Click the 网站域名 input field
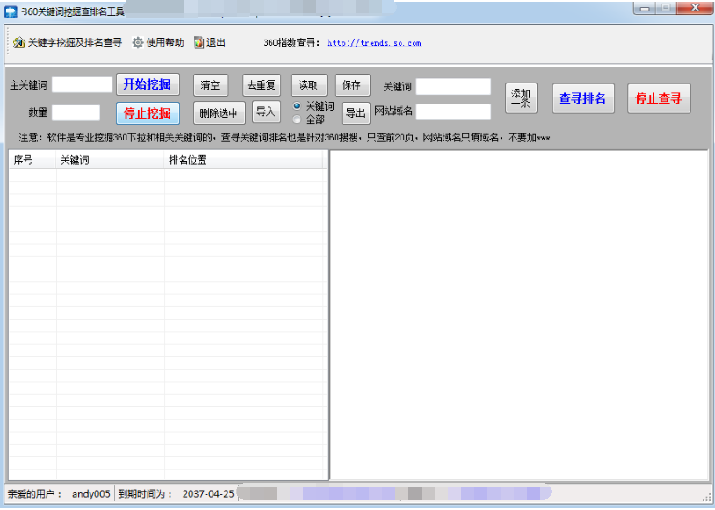The image size is (715, 510). (x=454, y=111)
